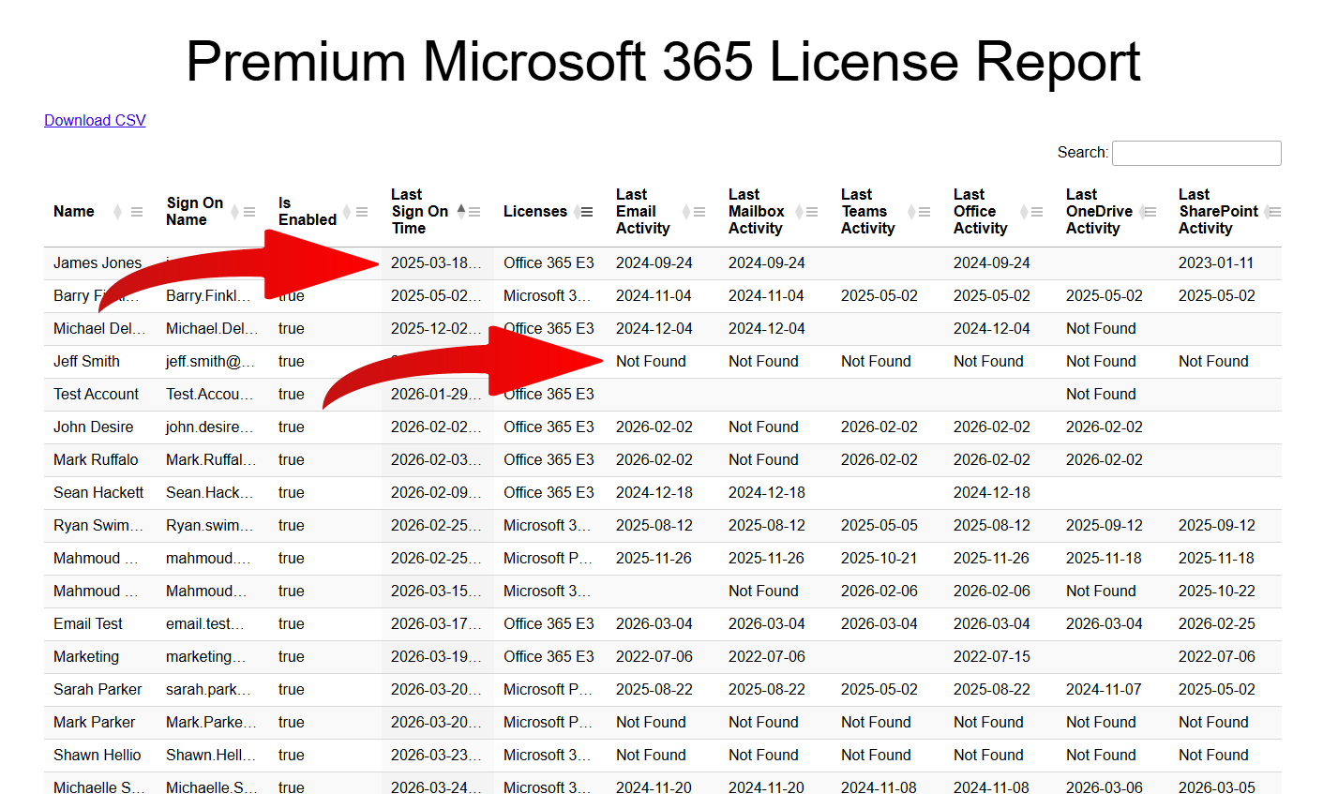Click the 2026-01-29 sign on time cell

pyautogui.click(x=436, y=395)
